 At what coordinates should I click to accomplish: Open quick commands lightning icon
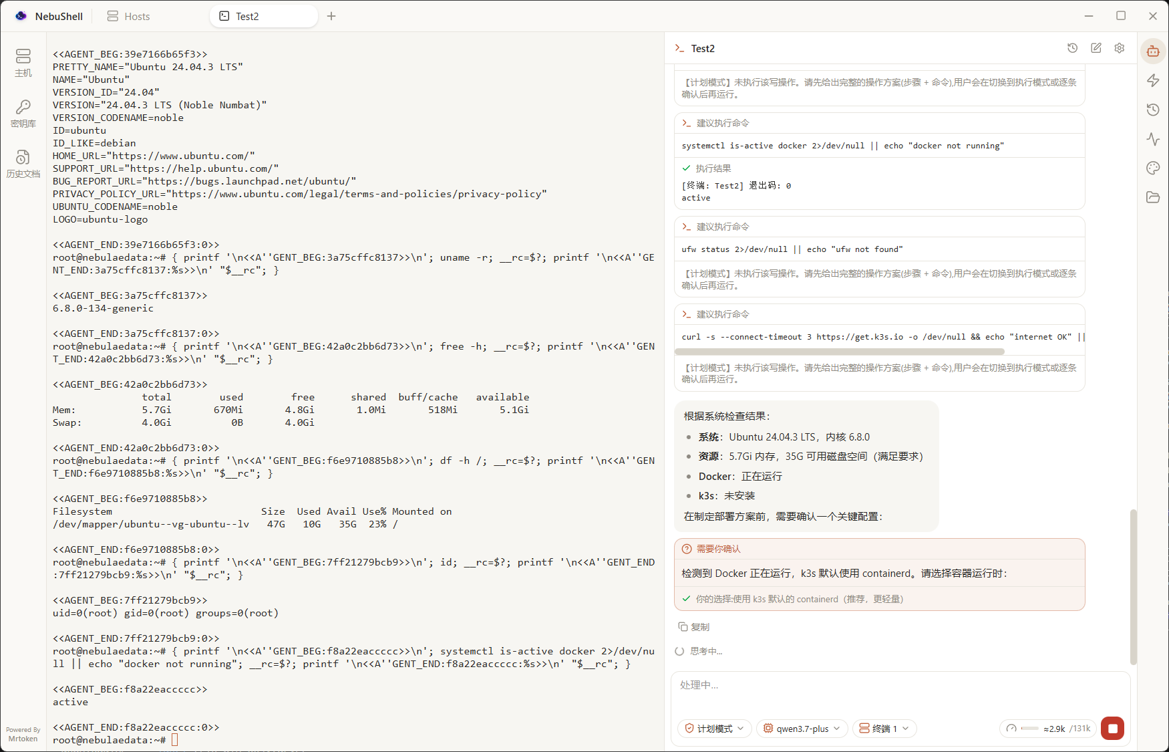tap(1153, 80)
